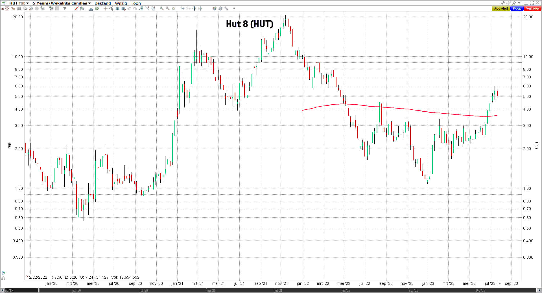This screenshot has width=542, height=293.
Task: Select the trendline drawing tool
Action: (x=147, y=8)
